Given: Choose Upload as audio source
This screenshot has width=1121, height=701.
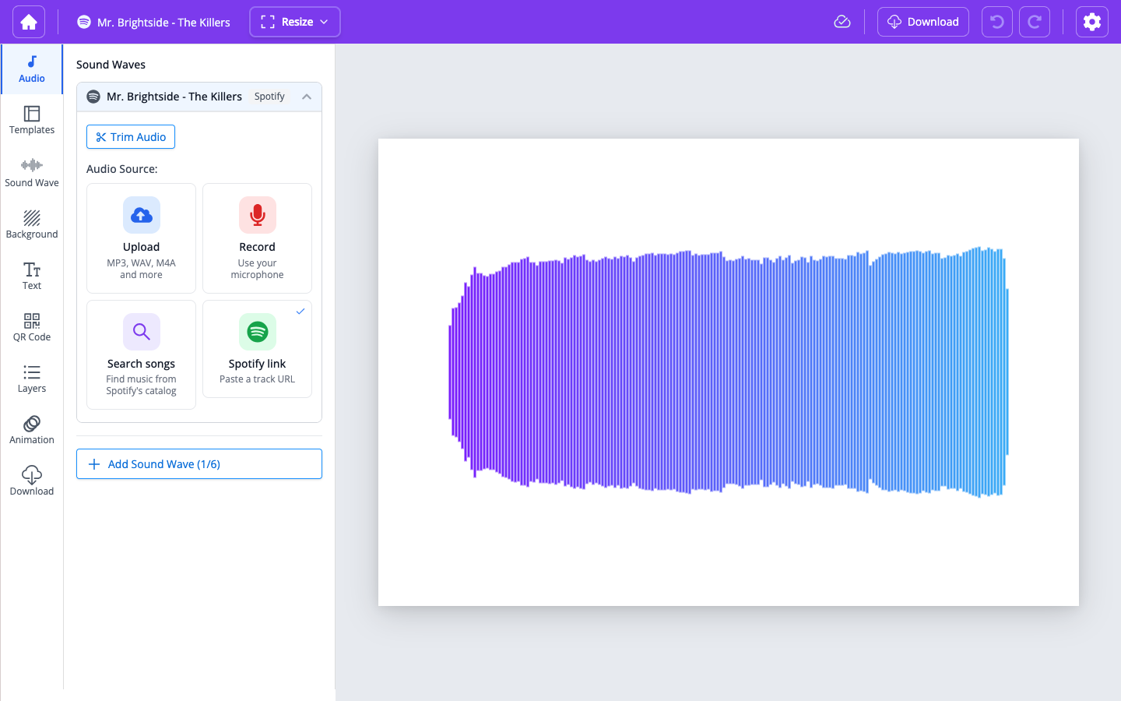Looking at the screenshot, I should point(141,238).
